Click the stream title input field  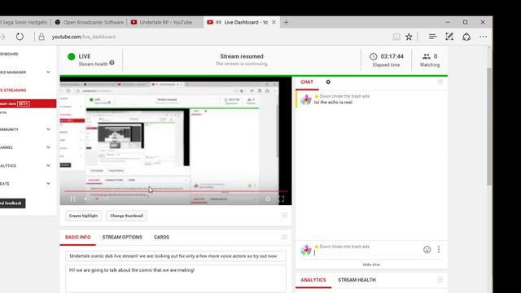176,256
